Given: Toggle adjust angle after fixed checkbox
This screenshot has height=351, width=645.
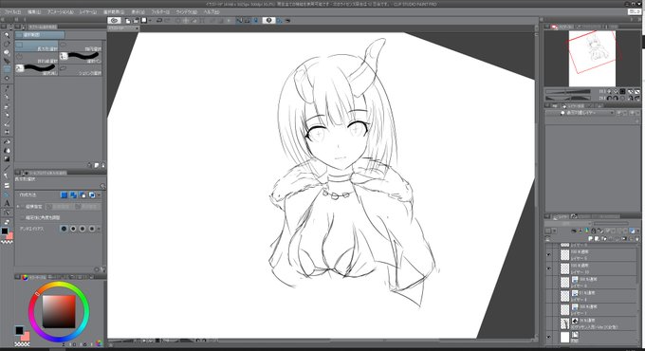Looking at the screenshot, I should point(23,217).
